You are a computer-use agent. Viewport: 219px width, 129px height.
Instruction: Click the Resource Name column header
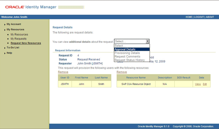[x=136, y=77]
